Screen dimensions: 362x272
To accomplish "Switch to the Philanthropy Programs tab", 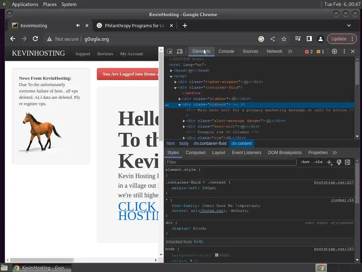I will 135,25.
